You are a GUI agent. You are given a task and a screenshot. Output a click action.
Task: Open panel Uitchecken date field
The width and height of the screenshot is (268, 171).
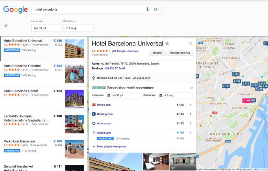coord(176,95)
